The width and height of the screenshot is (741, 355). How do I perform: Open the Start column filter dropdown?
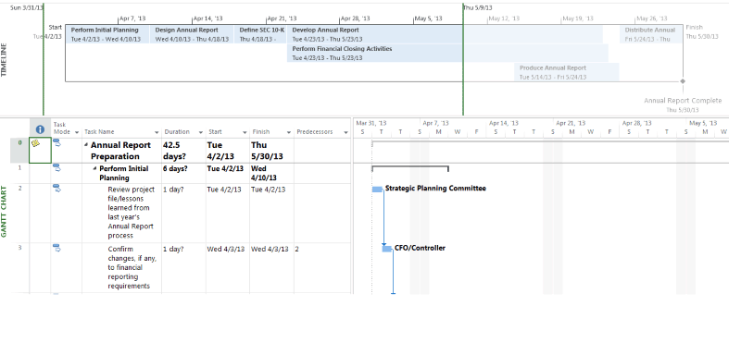[x=245, y=132]
